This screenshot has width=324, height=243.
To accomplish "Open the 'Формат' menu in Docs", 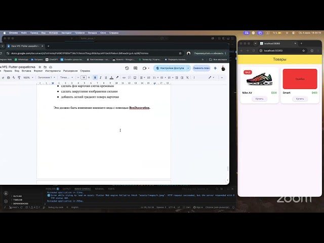I will pyautogui.click(x=38, y=71).
